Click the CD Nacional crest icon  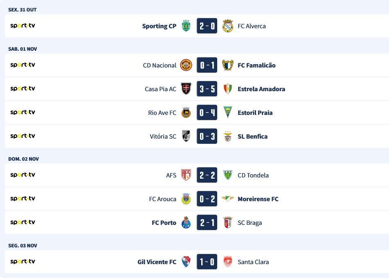186,65
